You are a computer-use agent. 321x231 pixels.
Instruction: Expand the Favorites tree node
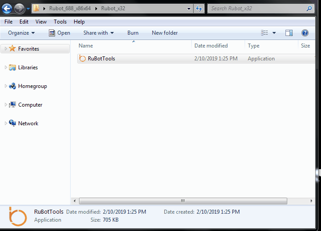(6, 48)
